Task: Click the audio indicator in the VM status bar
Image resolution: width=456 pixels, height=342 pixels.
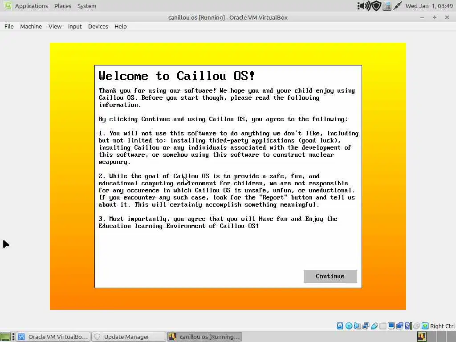Action: click(357, 326)
